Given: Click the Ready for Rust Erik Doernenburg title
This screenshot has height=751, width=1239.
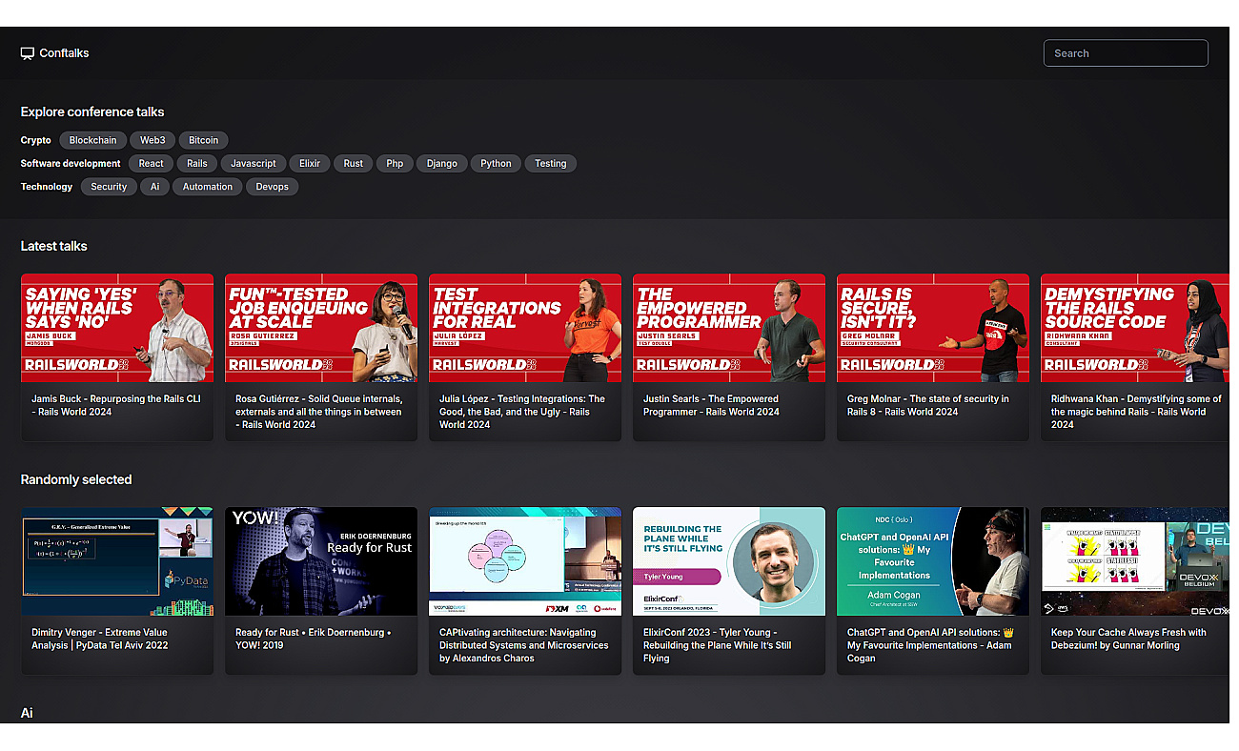Looking at the screenshot, I should pos(314,639).
